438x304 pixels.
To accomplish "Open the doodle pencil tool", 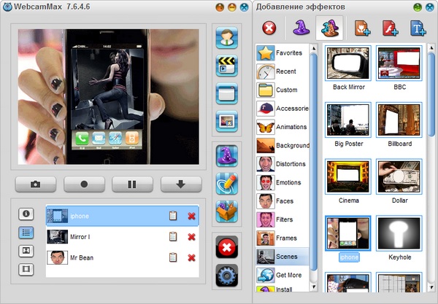I will click(x=227, y=183).
